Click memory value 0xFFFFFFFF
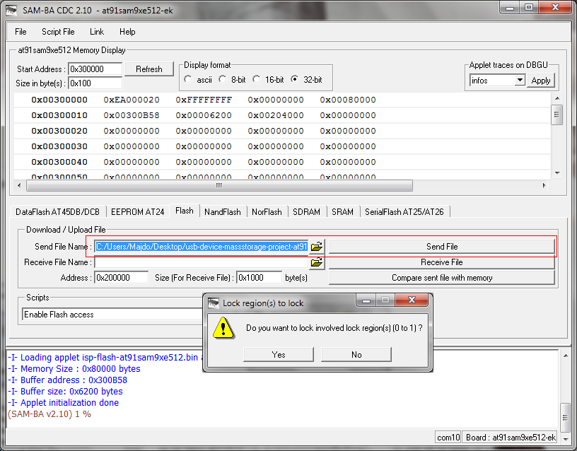 tap(204, 100)
